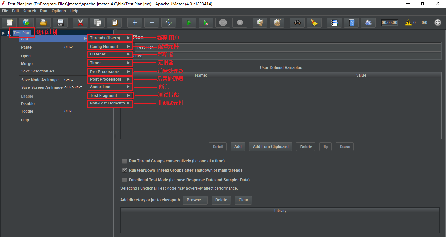The width and height of the screenshot is (446, 237).
Task: Open Pre Processors submenu
Action: (110, 72)
